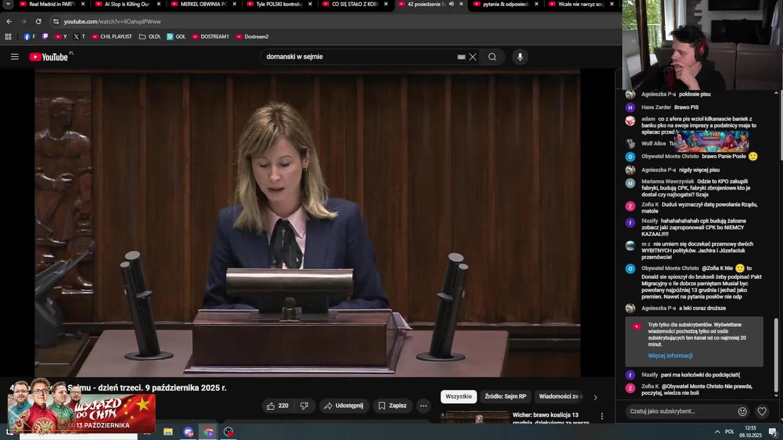Open File Explorer from the taskbar
This screenshot has width=783, height=440.
(x=168, y=432)
